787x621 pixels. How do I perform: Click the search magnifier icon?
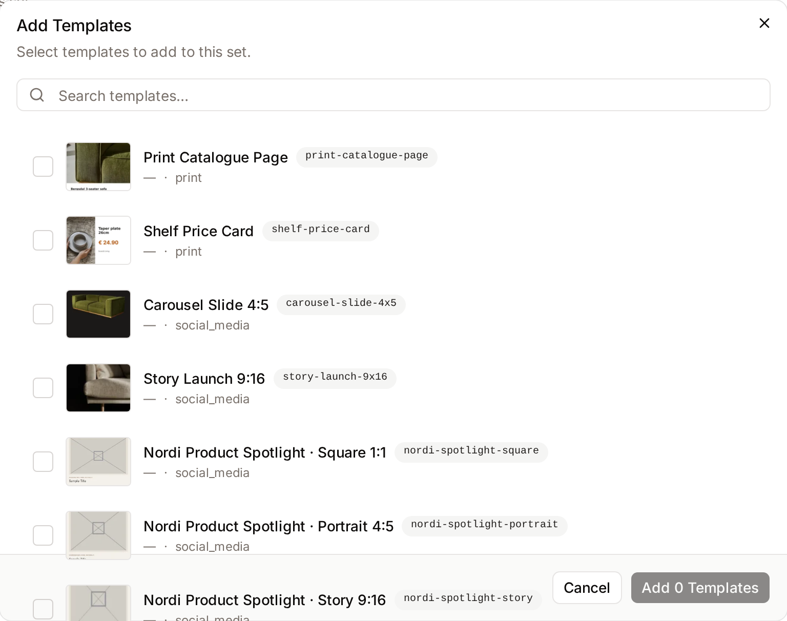tap(37, 95)
